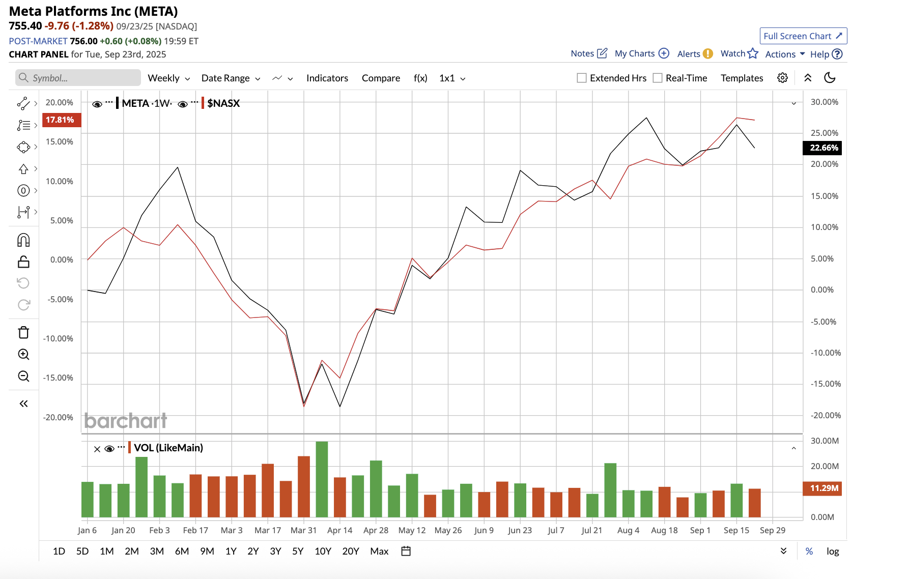Expand the Actions dropdown
Screen dimensions: 909x579
[785, 54]
